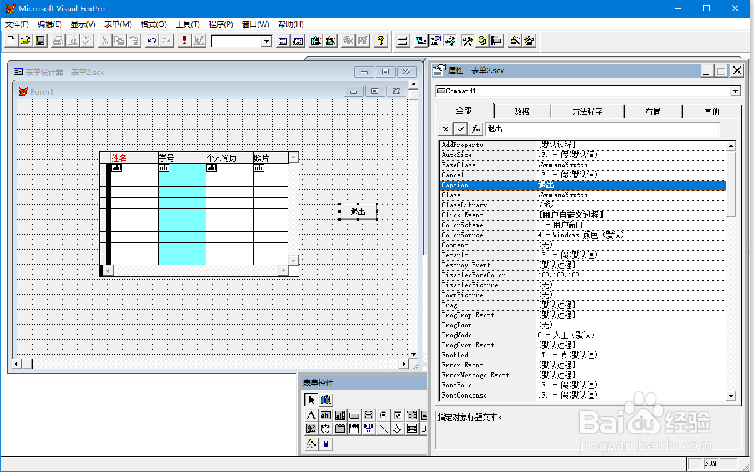754x472 pixels.
Task: Select the Combo Box control tool
Action: 412,415
